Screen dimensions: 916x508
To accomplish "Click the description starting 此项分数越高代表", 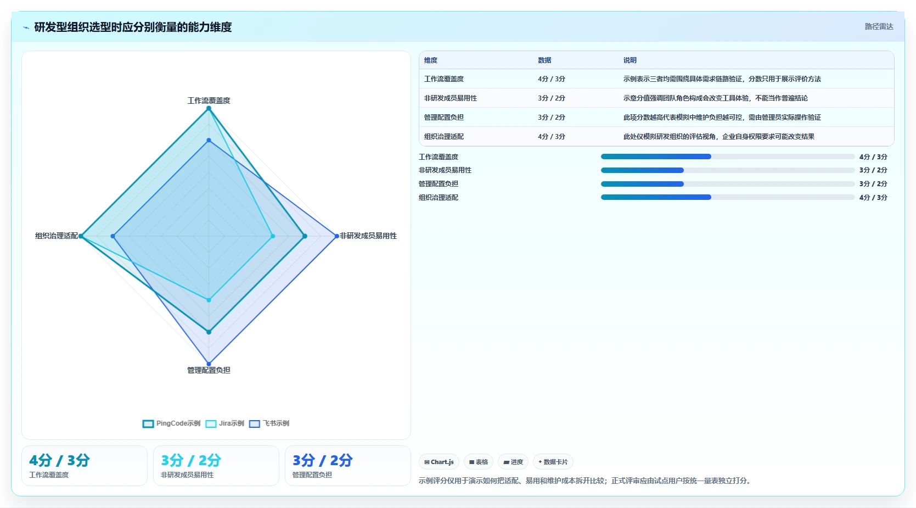I will pos(722,118).
